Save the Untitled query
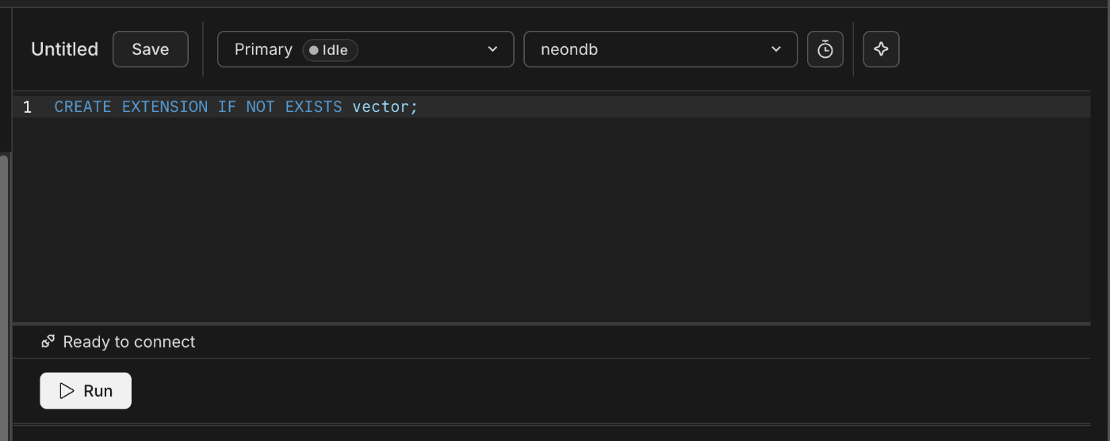 pyautogui.click(x=150, y=49)
